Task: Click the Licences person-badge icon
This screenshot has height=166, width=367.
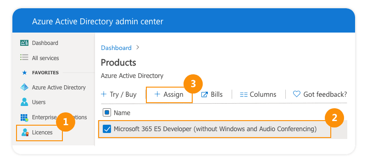Action: tap(25, 133)
